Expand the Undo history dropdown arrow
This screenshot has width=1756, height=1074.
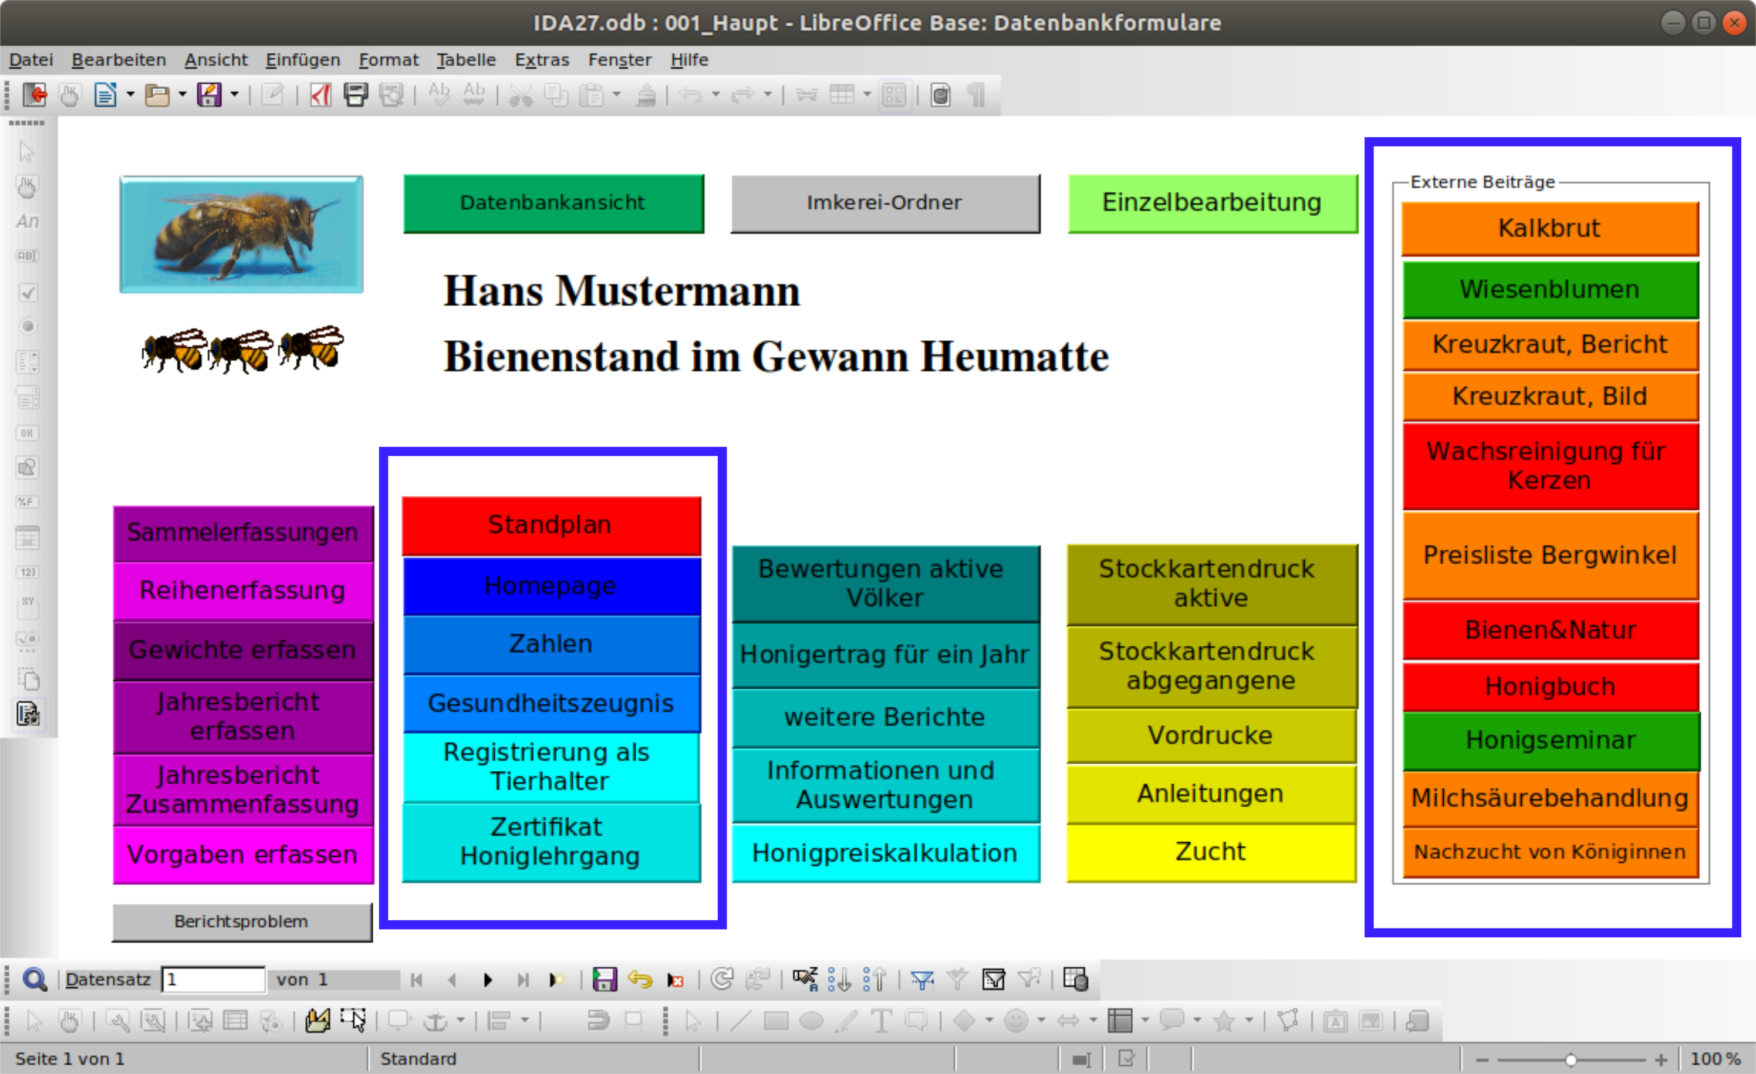tap(715, 94)
